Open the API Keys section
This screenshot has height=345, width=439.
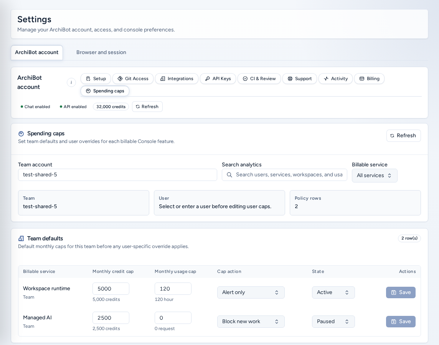point(218,79)
